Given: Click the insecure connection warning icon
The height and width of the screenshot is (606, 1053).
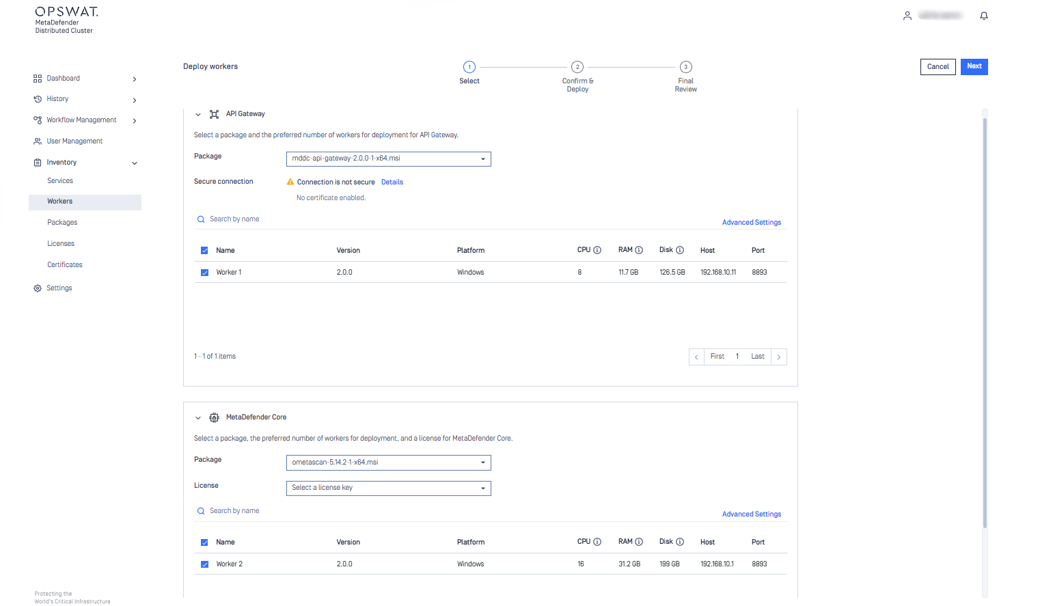Looking at the screenshot, I should pos(290,182).
